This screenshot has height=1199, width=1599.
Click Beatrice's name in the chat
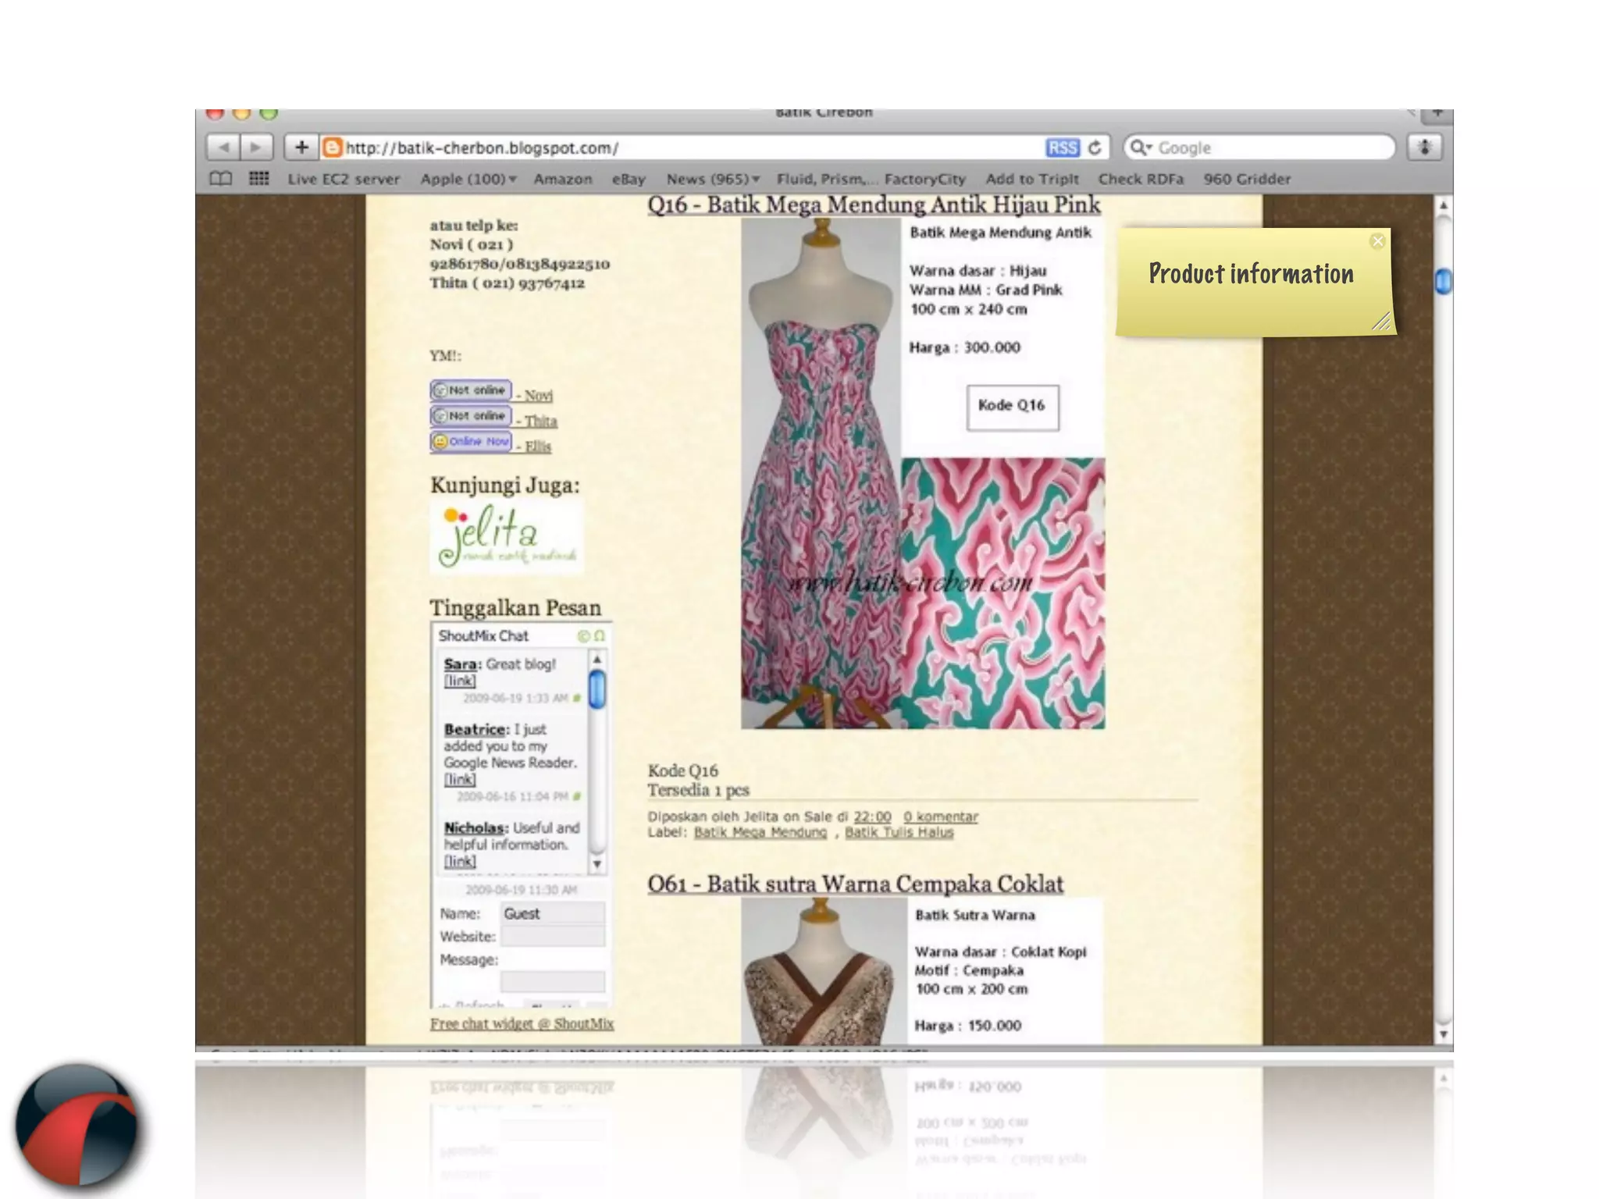pyautogui.click(x=475, y=729)
